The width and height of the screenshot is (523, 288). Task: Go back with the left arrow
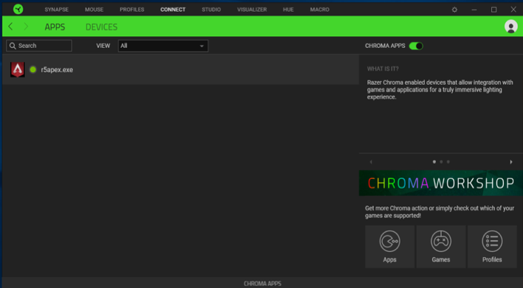[x=10, y=27]
